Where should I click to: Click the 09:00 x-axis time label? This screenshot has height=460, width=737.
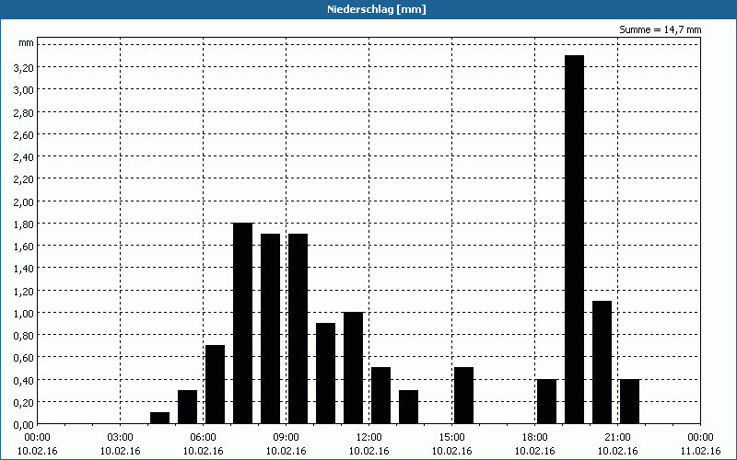[286, 438]
